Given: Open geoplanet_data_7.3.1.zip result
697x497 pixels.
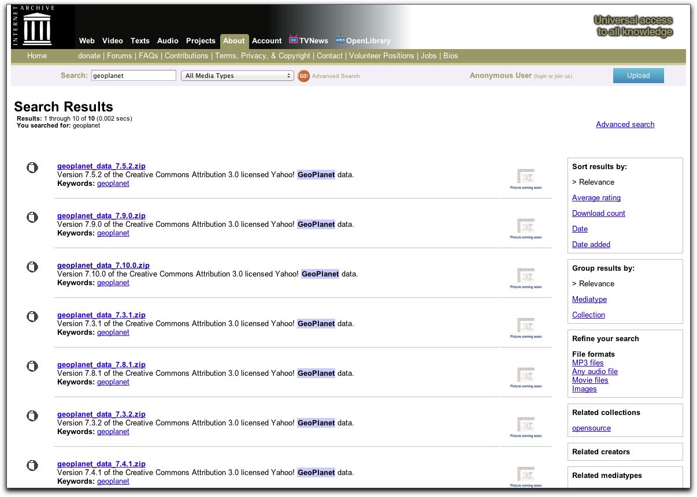Looking at the screenshot, I should (x=101, y=315).
